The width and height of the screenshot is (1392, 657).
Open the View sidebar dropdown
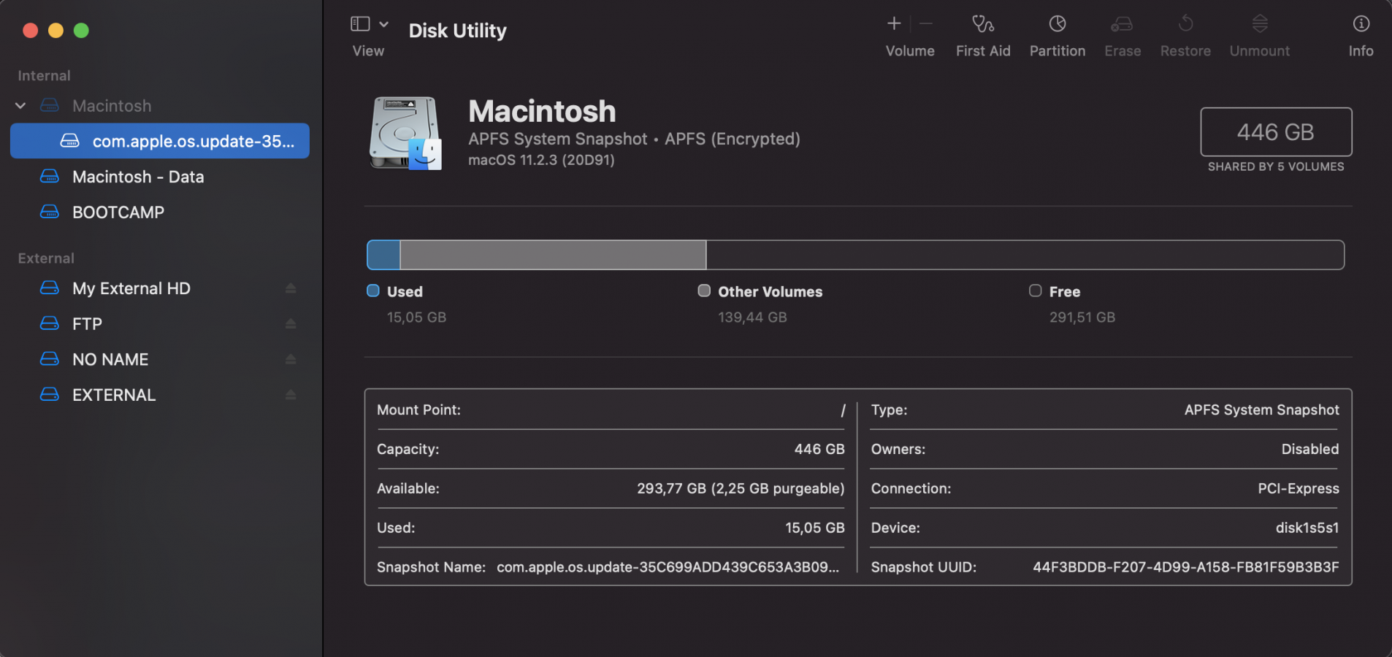pyautogui.click(x=361, y=24)
